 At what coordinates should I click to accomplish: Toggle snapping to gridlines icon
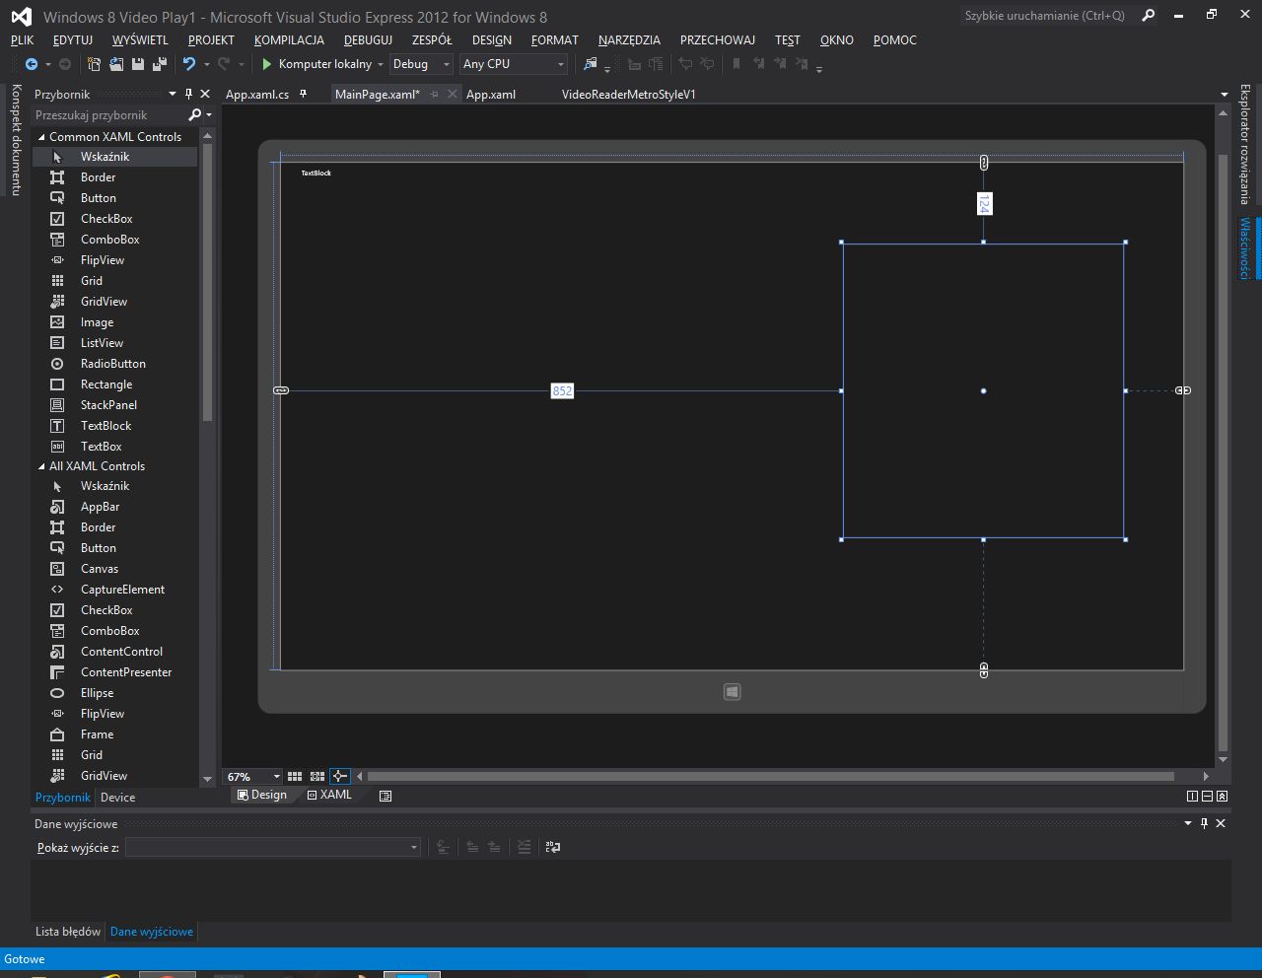coord(317,776)
